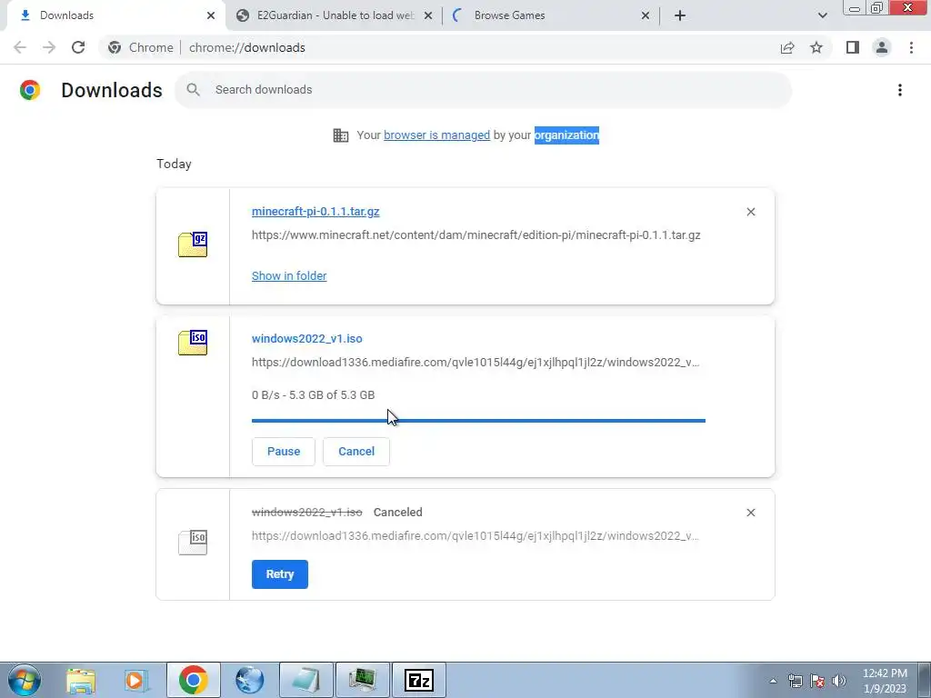Close the E2Guardian tab
Viewport: 931px width, 698px height.
428,15
